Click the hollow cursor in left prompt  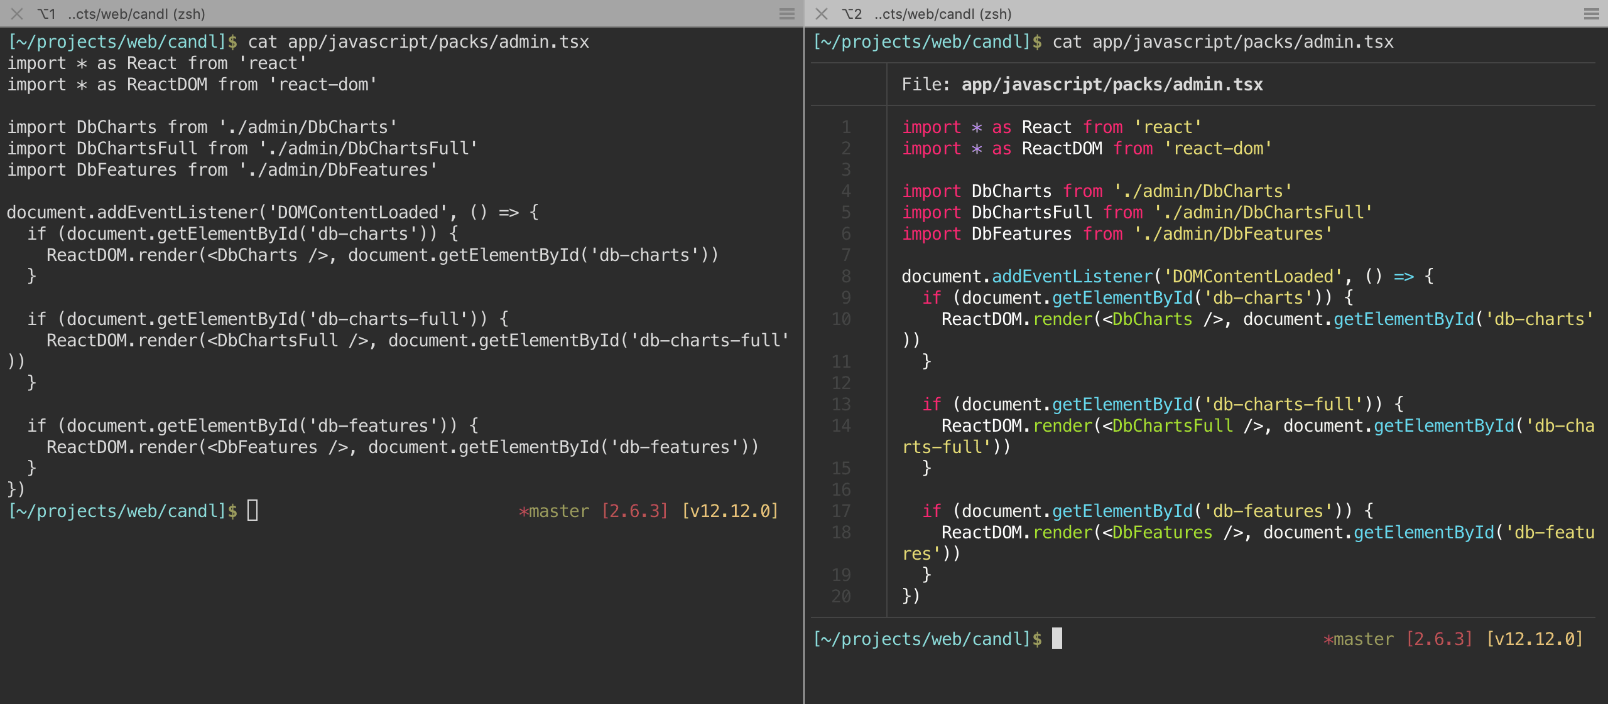(253, 510)
